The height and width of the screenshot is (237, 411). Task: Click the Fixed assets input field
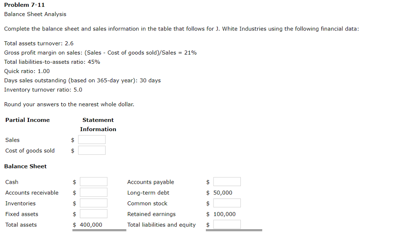(x=94, y=214)
